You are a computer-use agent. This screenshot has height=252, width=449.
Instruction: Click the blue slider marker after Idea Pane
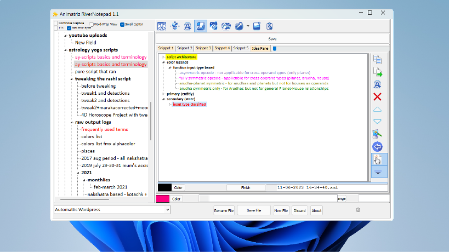(x=275, y=48)
